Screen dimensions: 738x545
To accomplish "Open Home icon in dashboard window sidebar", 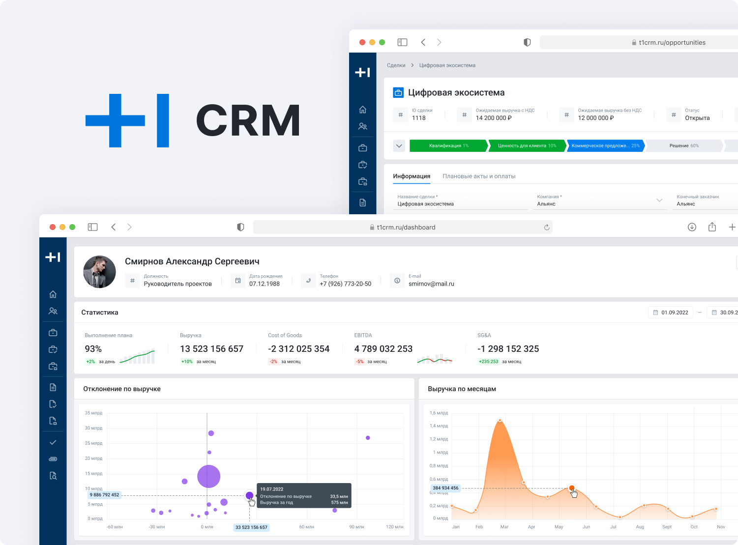I will (x=53, y=294).
